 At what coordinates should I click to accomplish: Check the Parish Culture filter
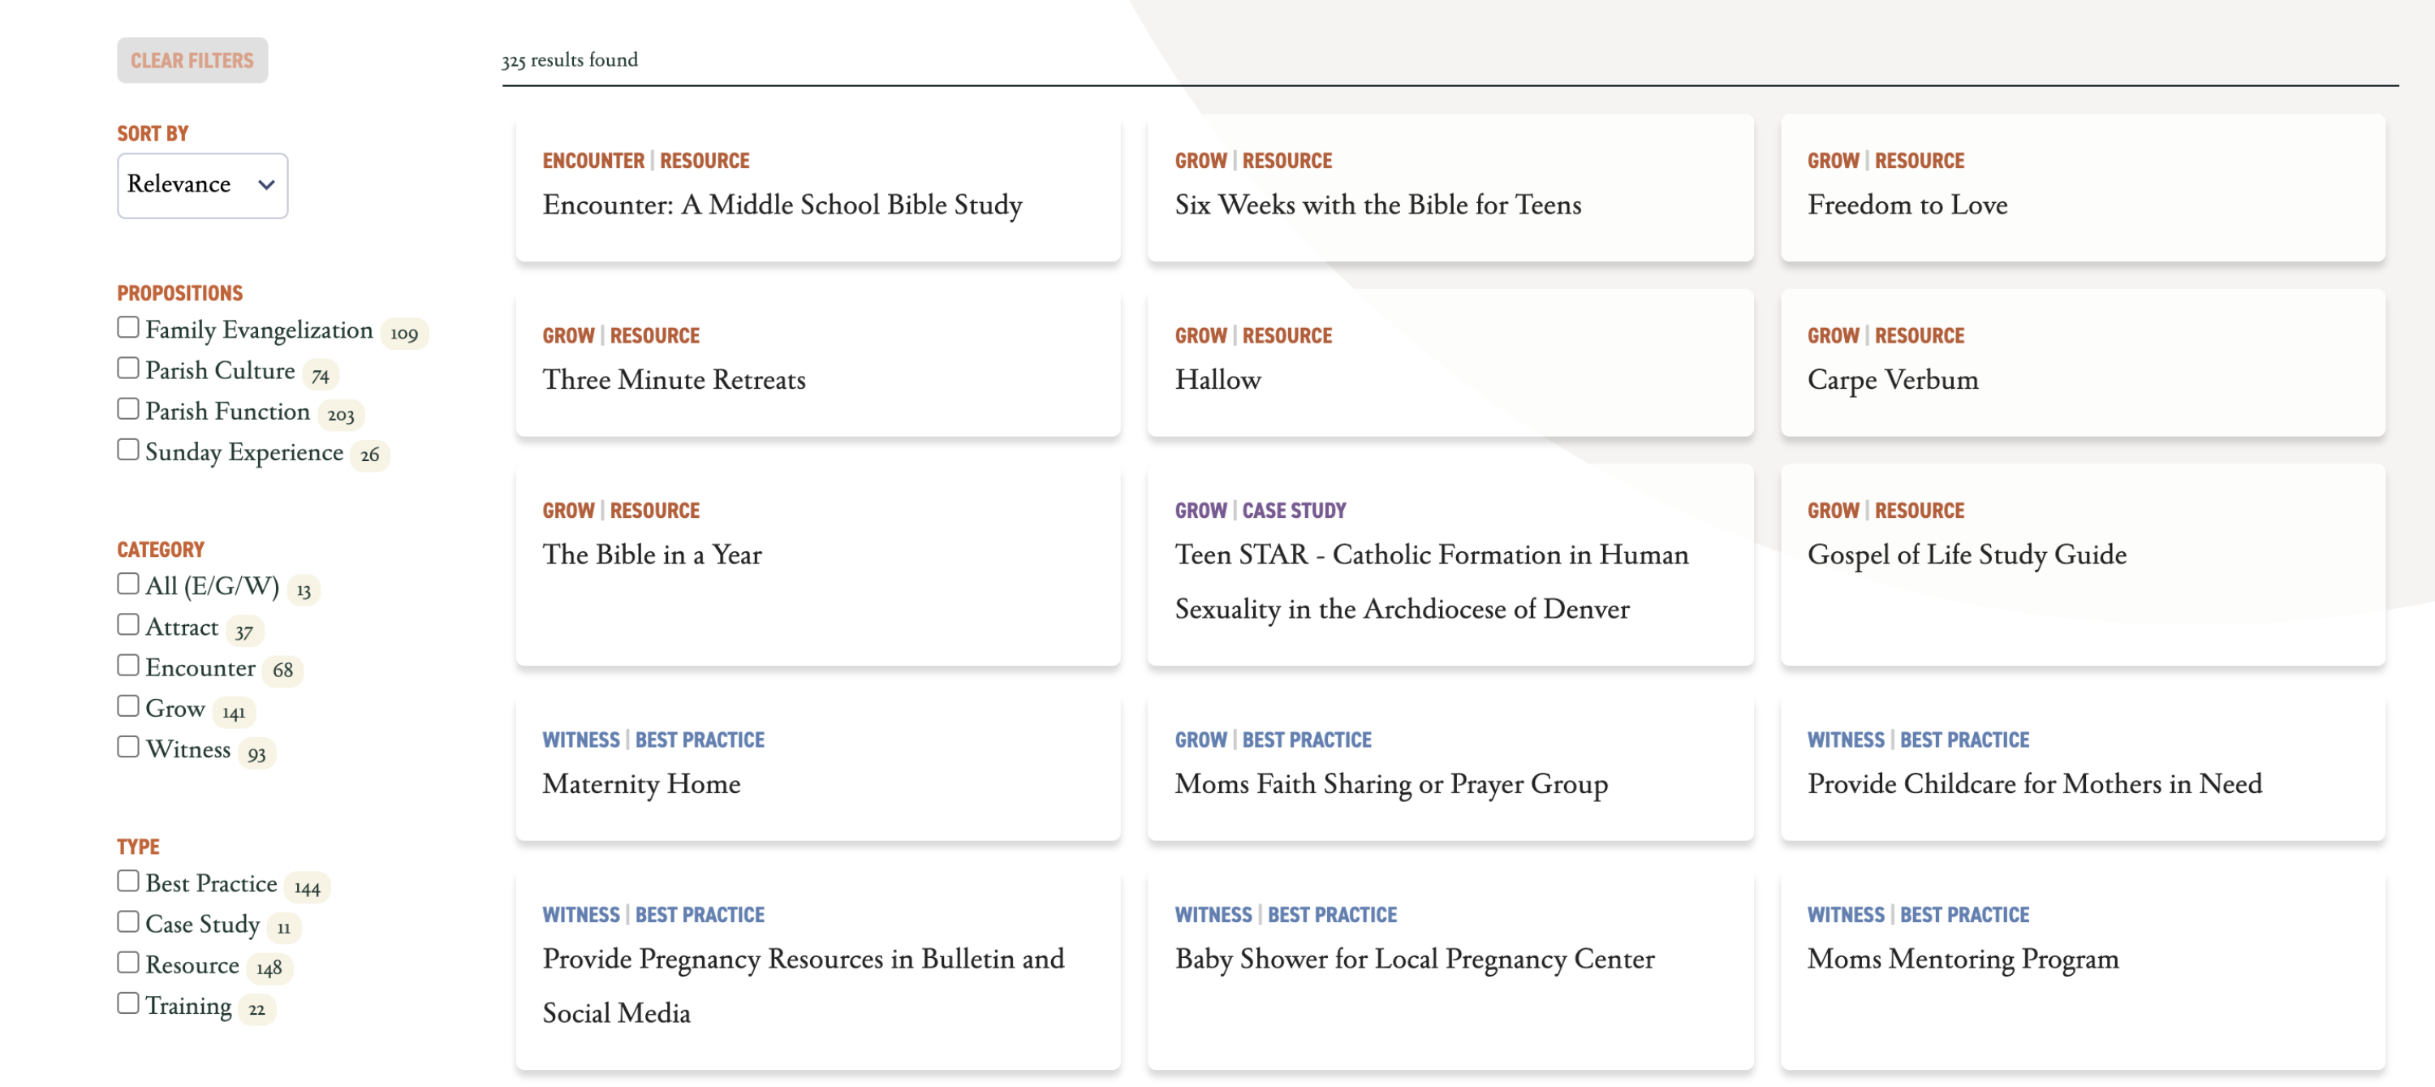(x=127, y=368)
